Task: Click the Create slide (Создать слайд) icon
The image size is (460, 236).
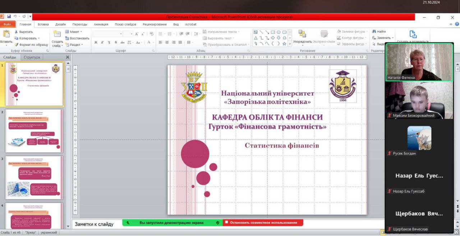Action: click(x=57, y=34)
